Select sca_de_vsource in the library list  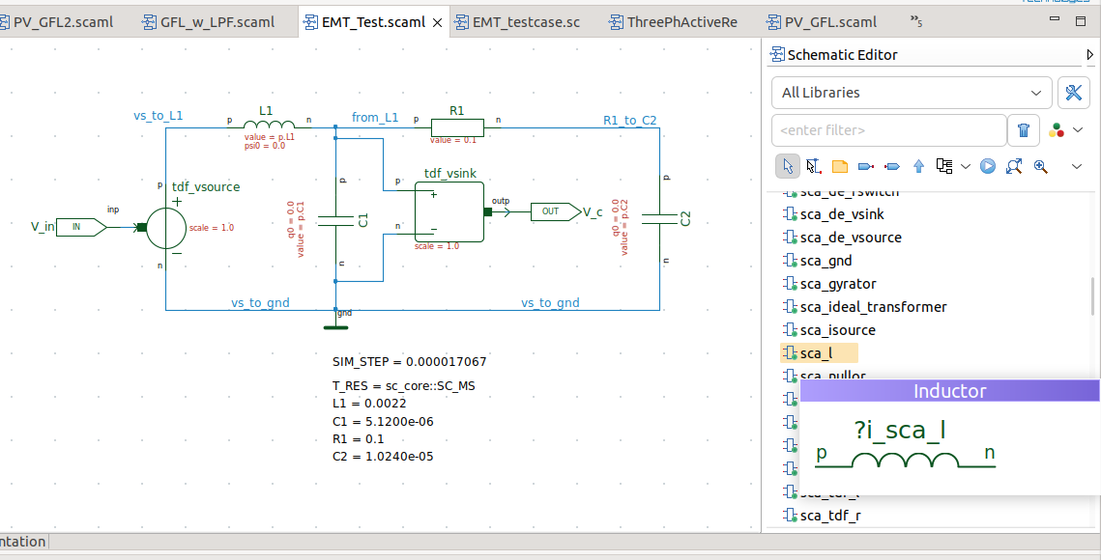click(842, 238)
